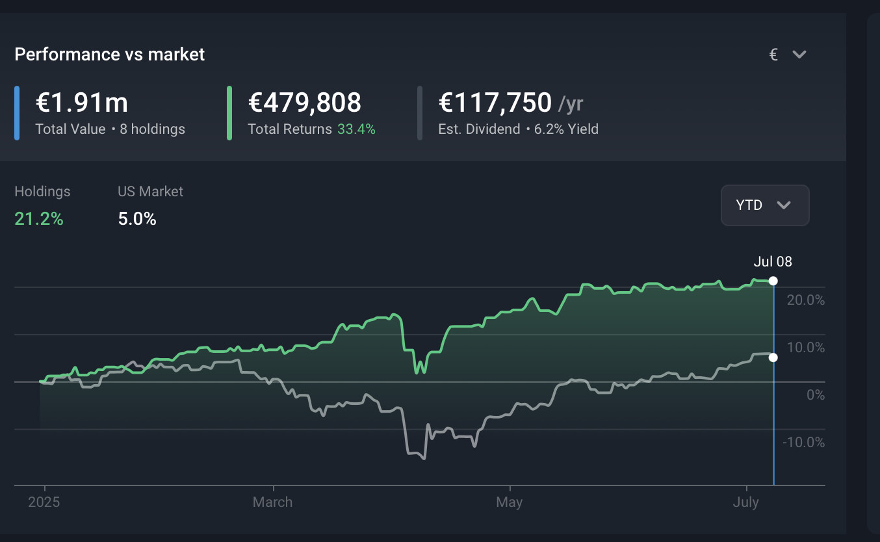Expand the euro currency selector chevron
880x542 pixels.
pos(799,55)
